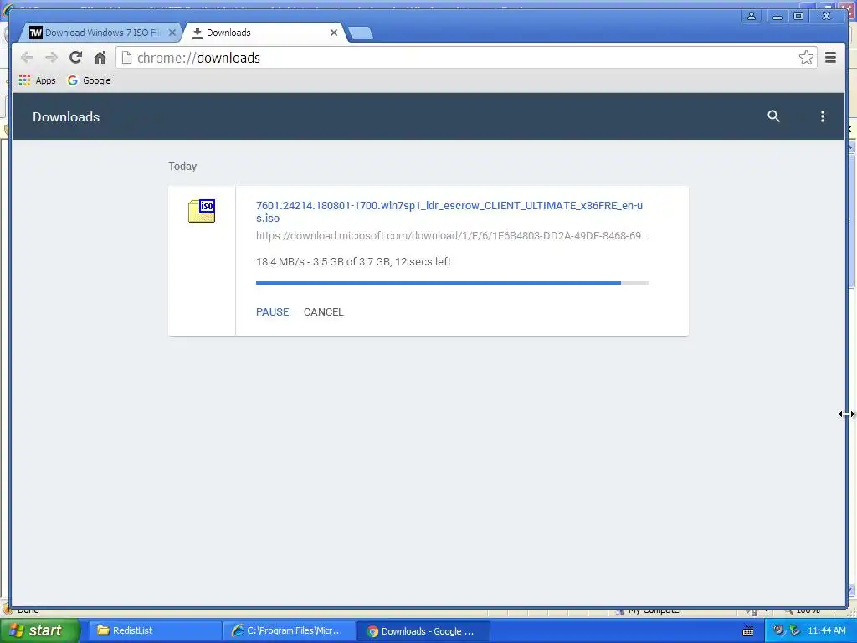857x643 pixels.
Task: Open the win7sp1 ISO file link
Action: click(x=449, y=212)
